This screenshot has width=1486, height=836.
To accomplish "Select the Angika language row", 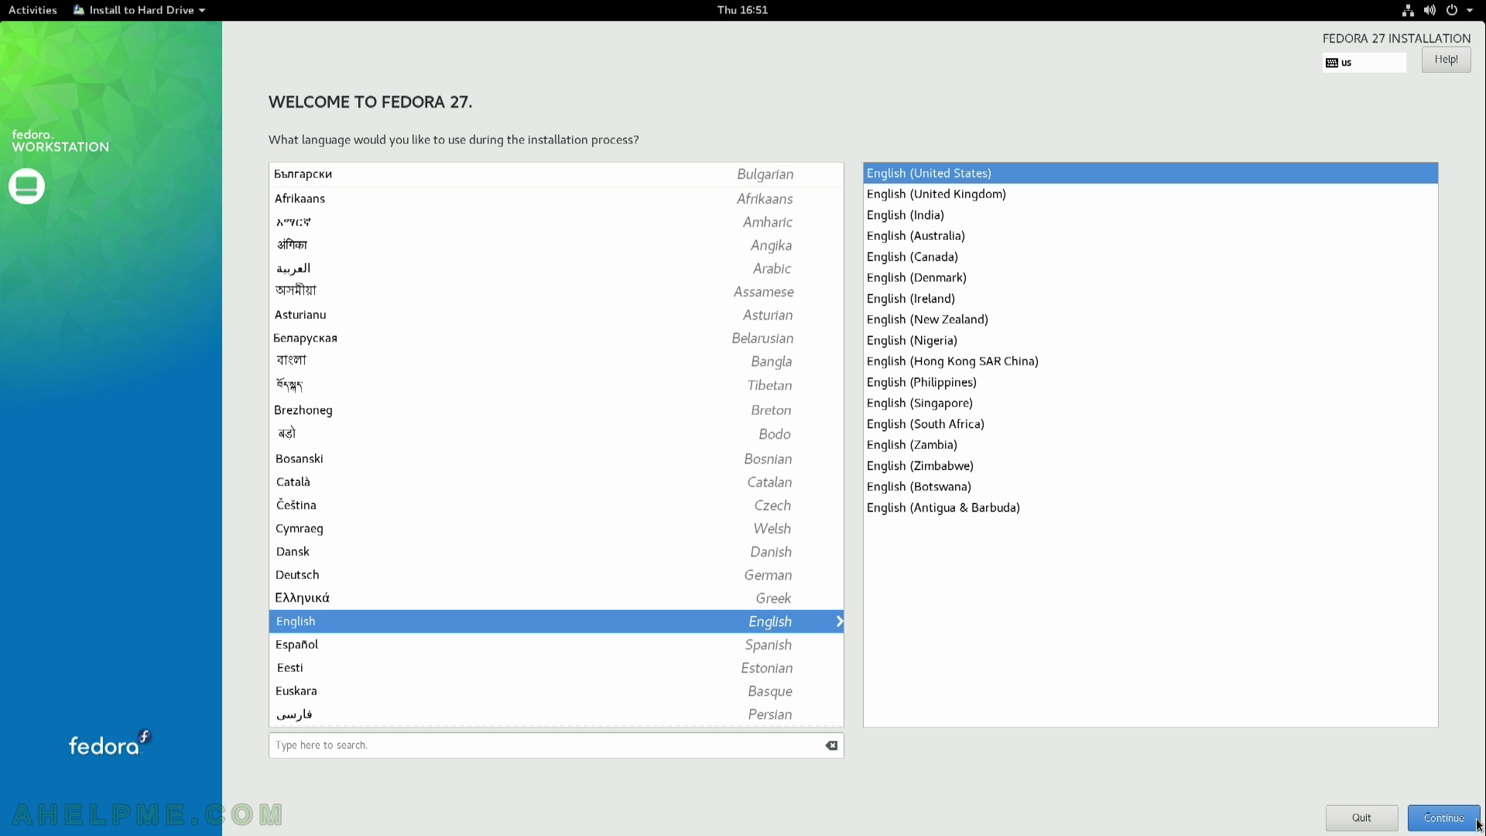I will pyautogui.click(x=556, y=245).
